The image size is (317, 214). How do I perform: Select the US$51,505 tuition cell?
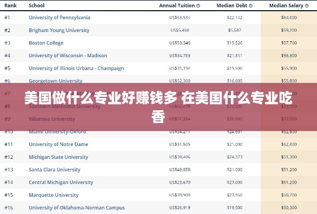(180, 144)
